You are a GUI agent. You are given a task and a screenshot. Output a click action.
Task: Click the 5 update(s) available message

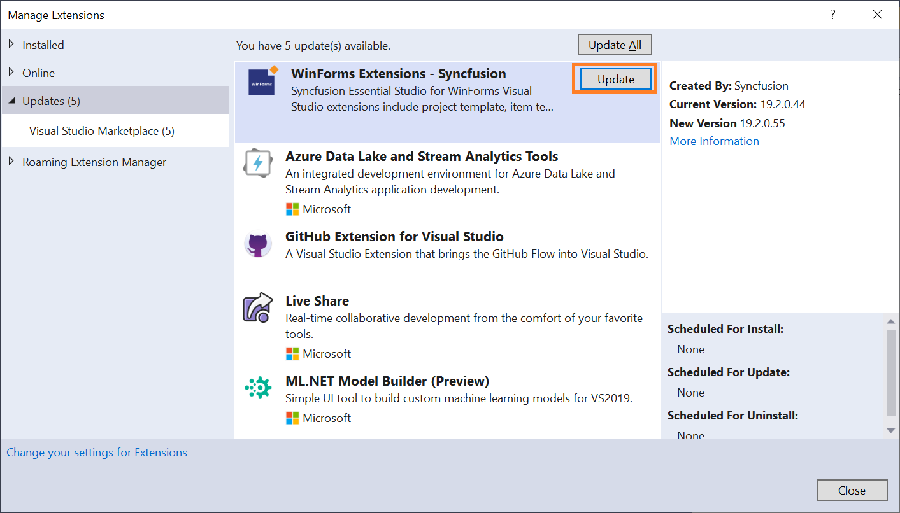click(313, 46)
